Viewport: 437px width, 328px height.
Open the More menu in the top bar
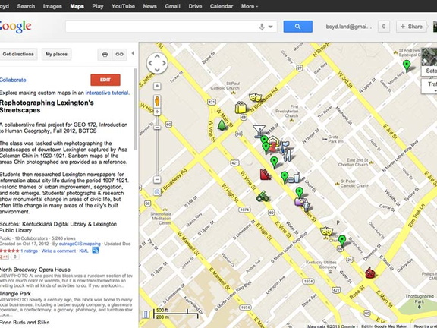[250, 6]
